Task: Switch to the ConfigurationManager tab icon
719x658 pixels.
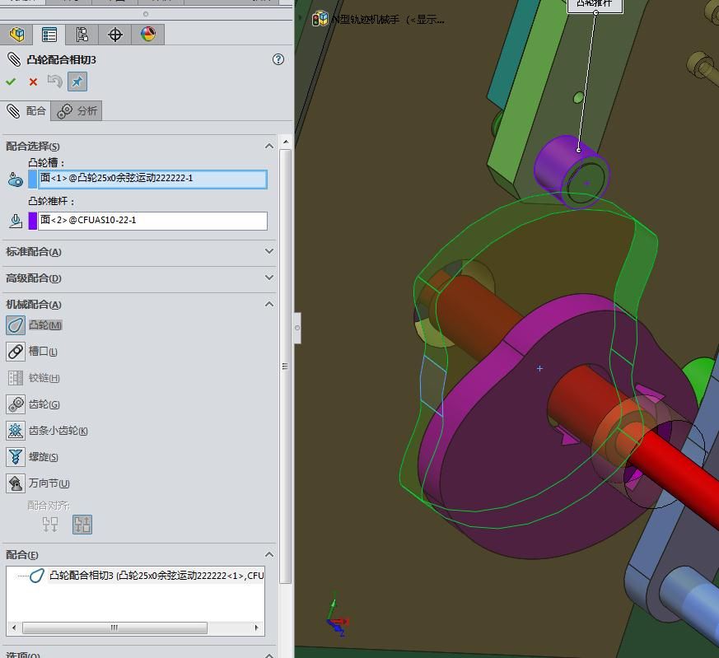Action: pos(82,35)
